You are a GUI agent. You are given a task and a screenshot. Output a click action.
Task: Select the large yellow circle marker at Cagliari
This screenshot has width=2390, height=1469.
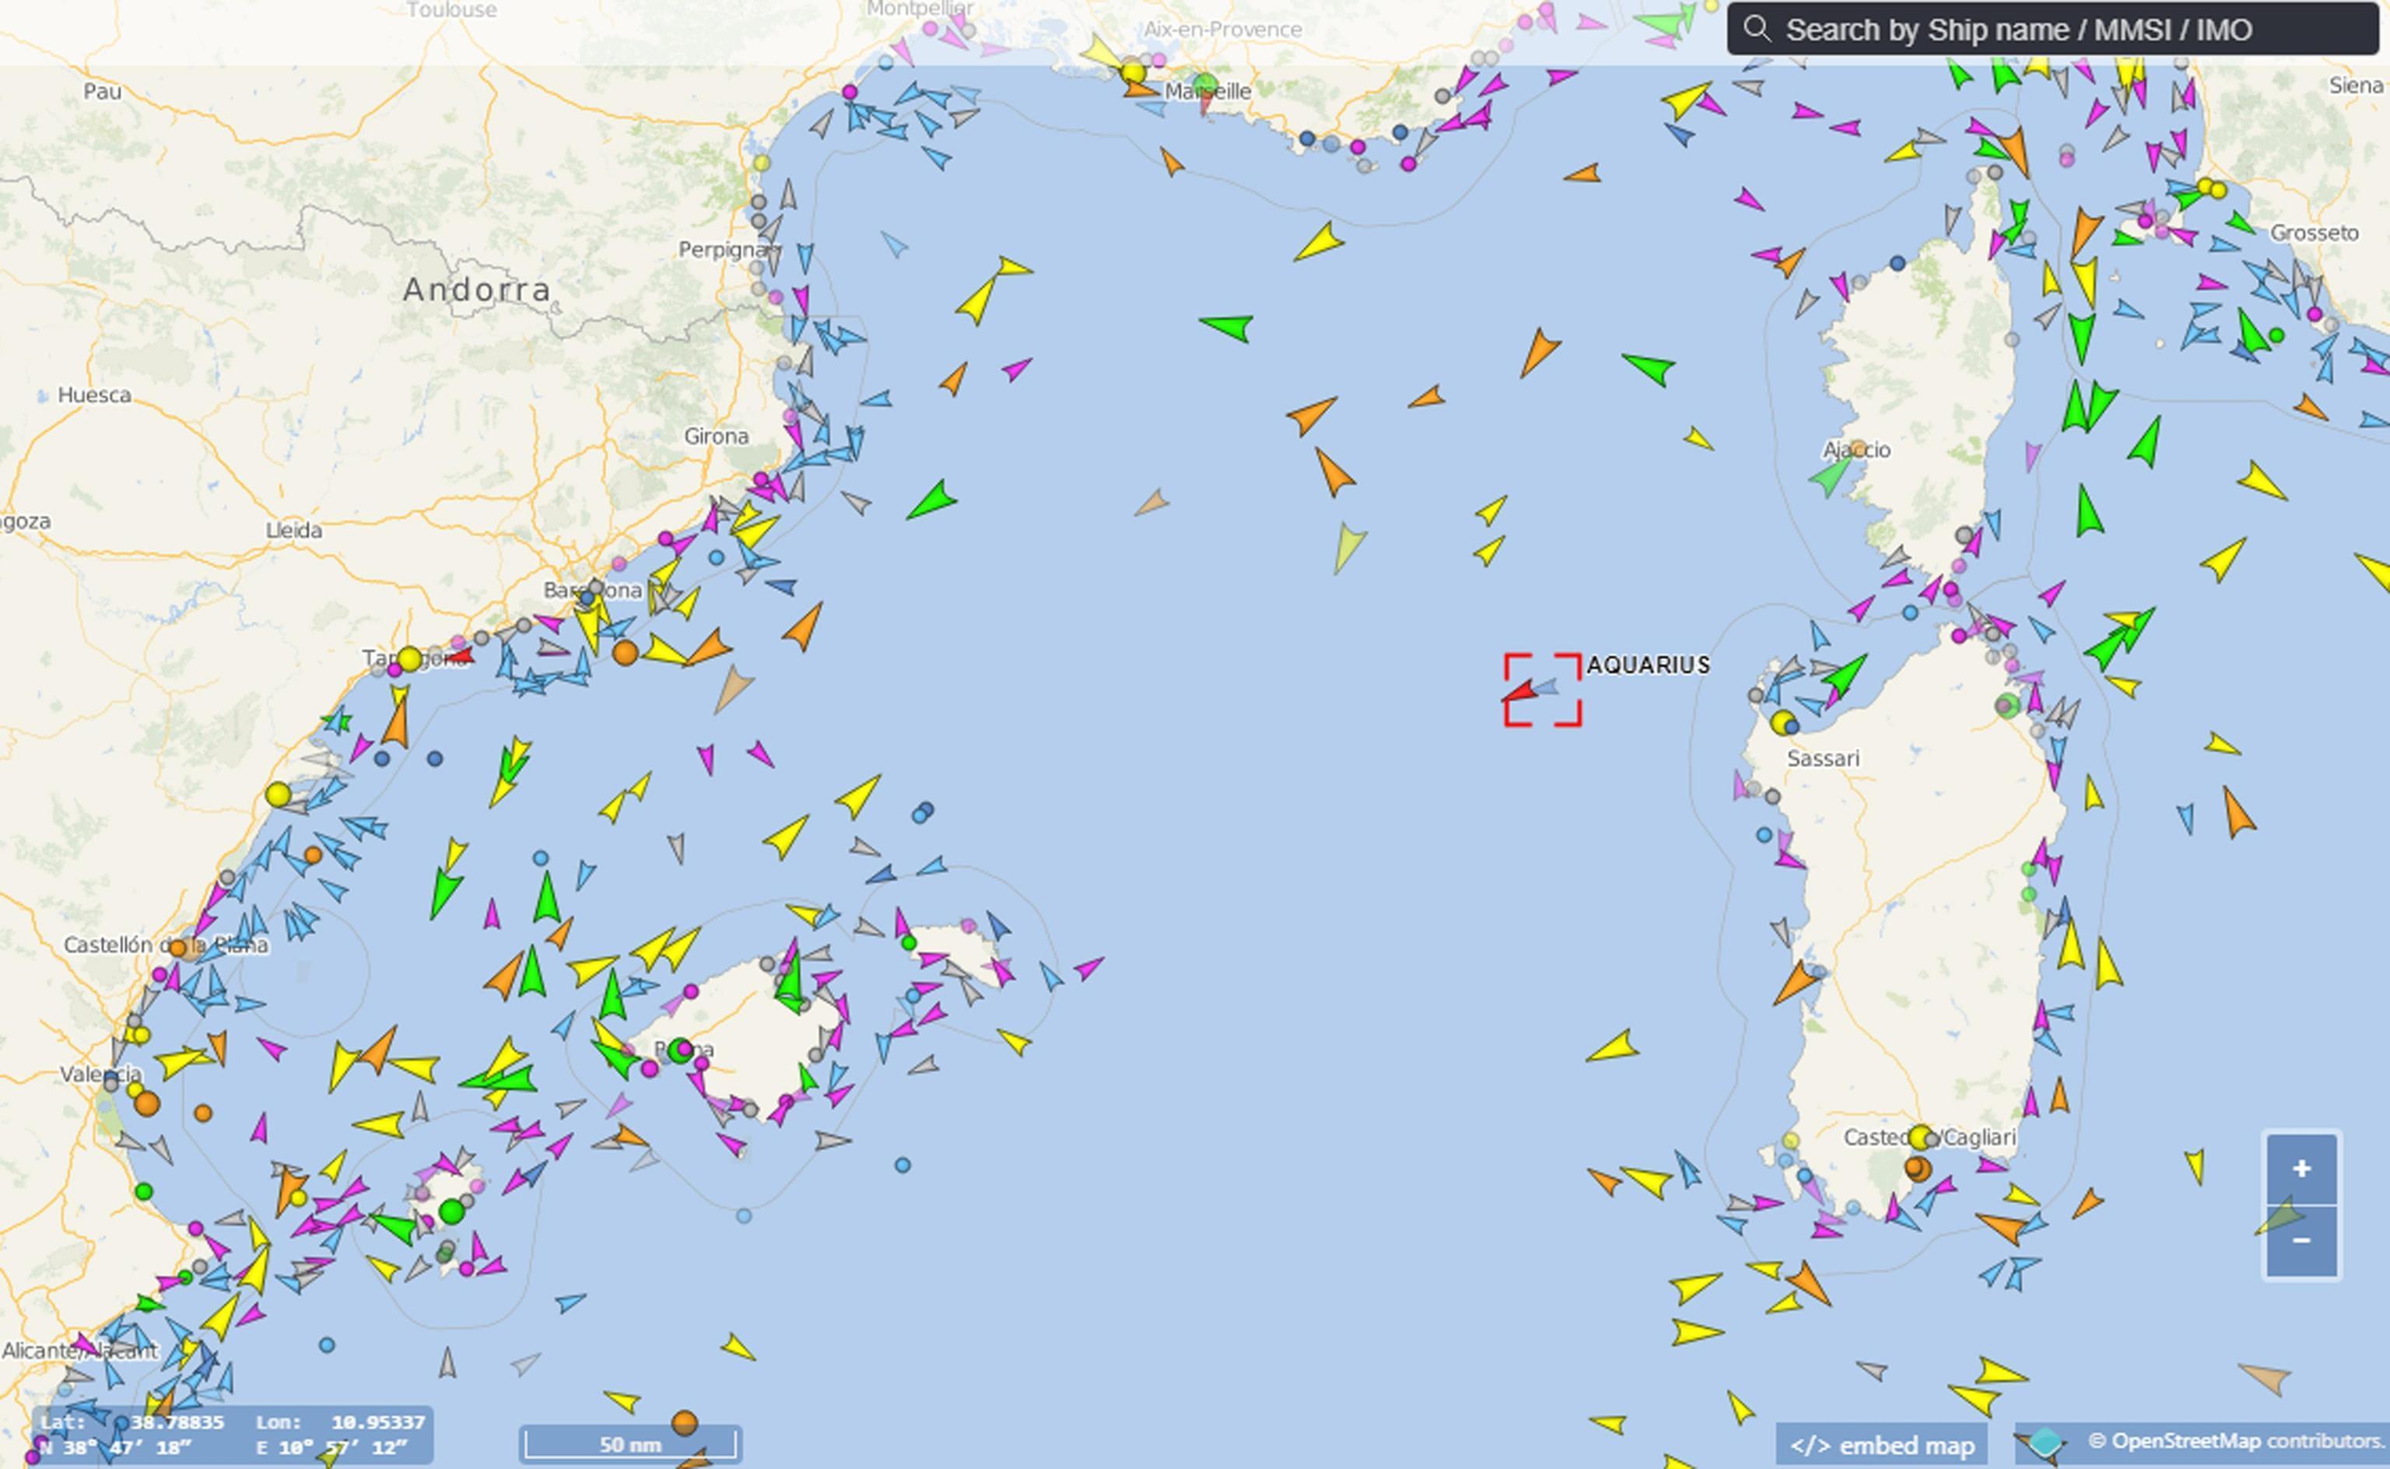click(x=1920, y=1137)
